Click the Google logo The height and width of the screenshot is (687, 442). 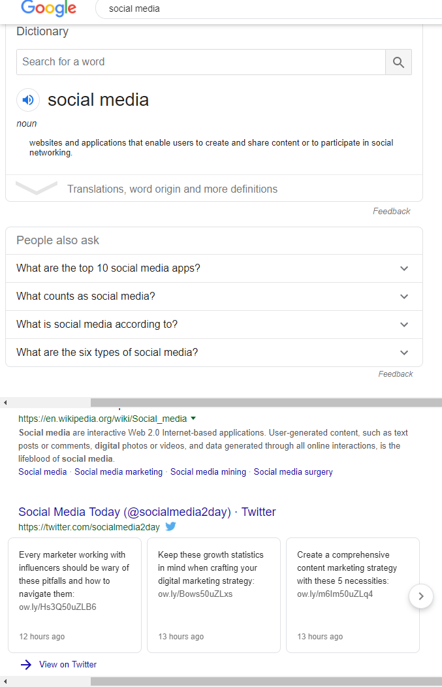[48, 8]
